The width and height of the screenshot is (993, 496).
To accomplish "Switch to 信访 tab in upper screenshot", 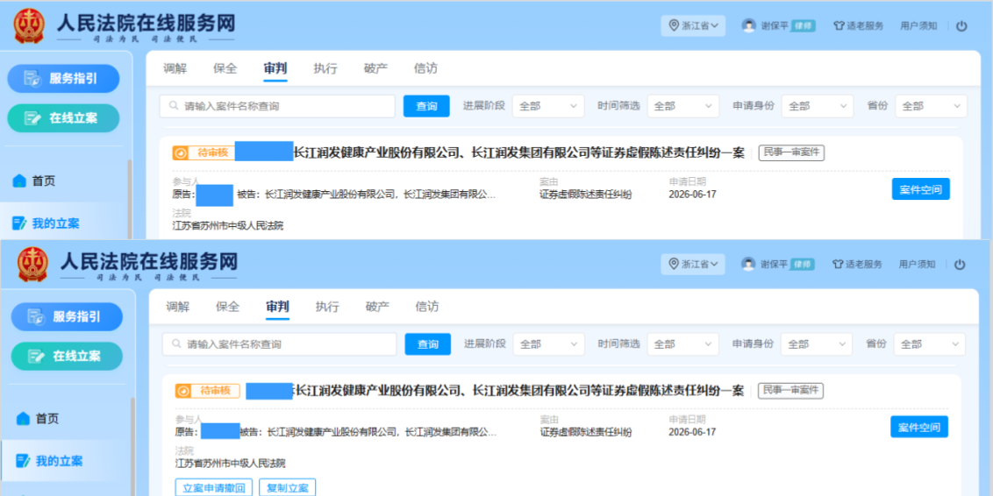I will click(425, 69).
